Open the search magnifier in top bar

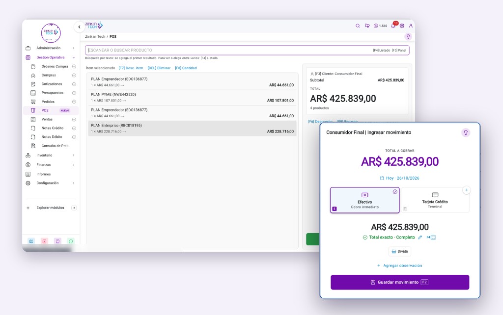click(x=358, y=26)
